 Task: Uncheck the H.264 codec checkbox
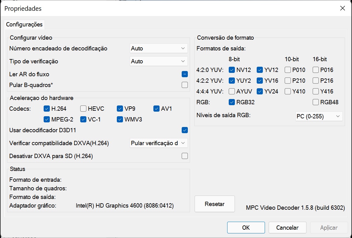(x=47, y=109)
